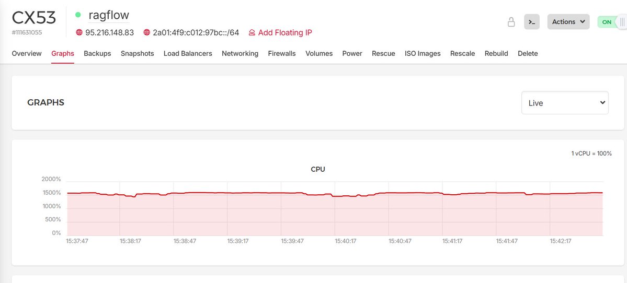627x283 pixels.
Task: Click the server name ragflow
Action: (x=109, y=15)
